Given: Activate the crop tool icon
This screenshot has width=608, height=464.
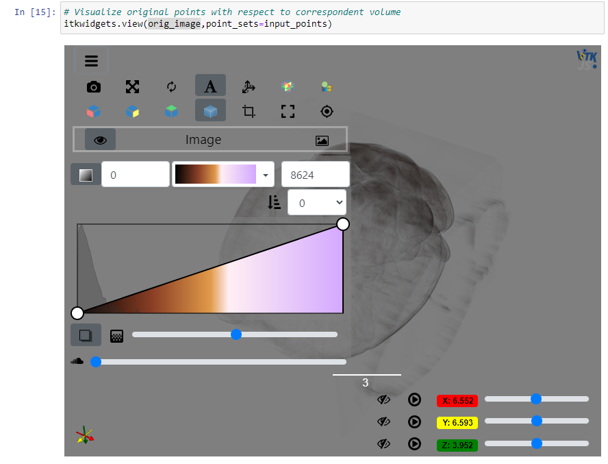Looking at the screenshot, I should (249, 110).
